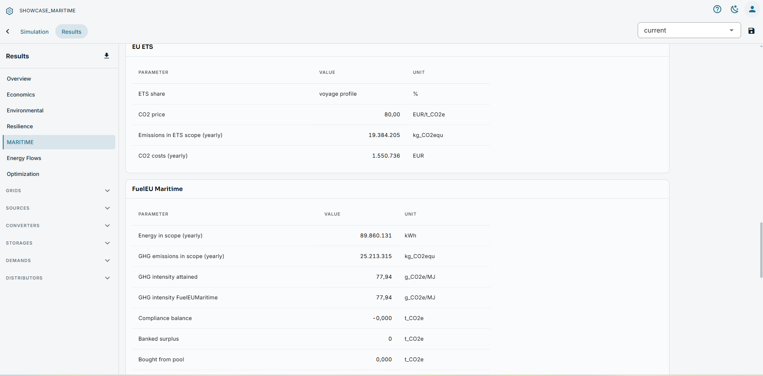The image size is (763, 376).
Task: Click the CO2 costs value 1.550.736
Action: (386, 156)
